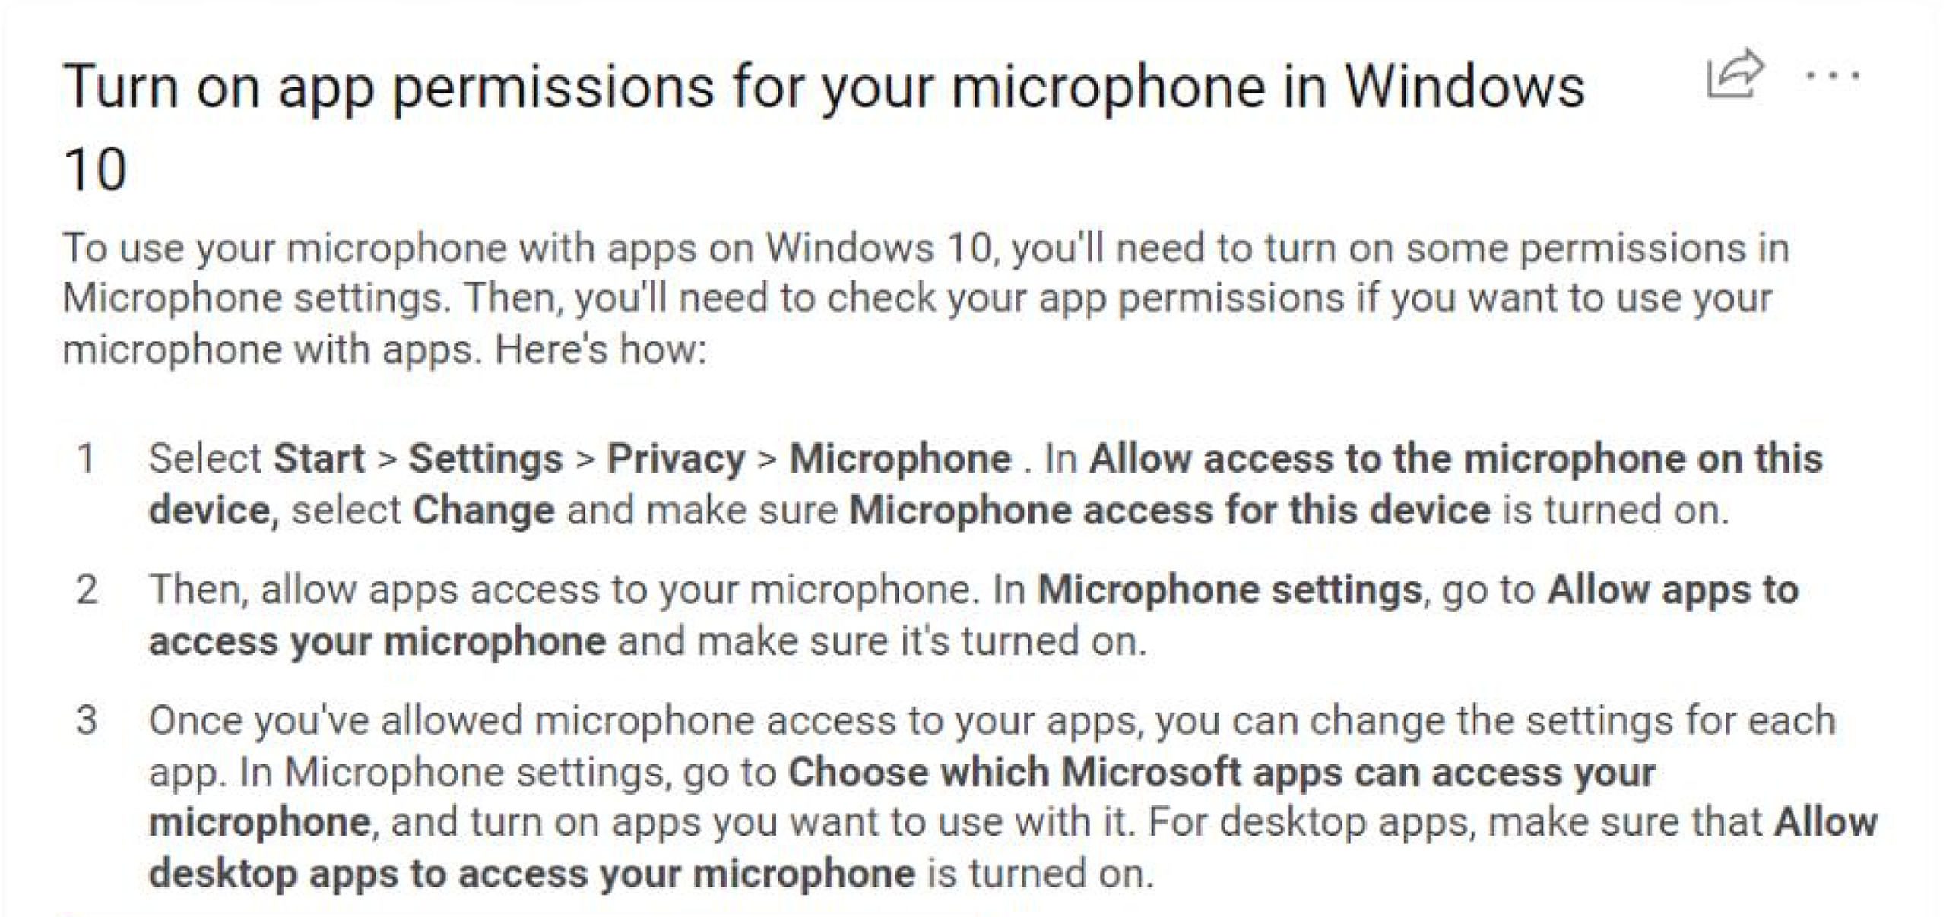Click bold Microphone after Privacy in step 1
This screenshot has height=917, width=1946.
(900, 459)
